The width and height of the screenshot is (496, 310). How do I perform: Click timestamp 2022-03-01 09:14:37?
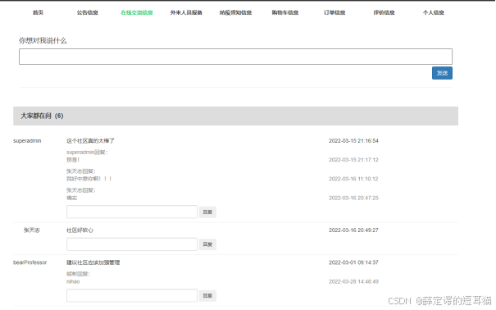(x=353, y=262)
